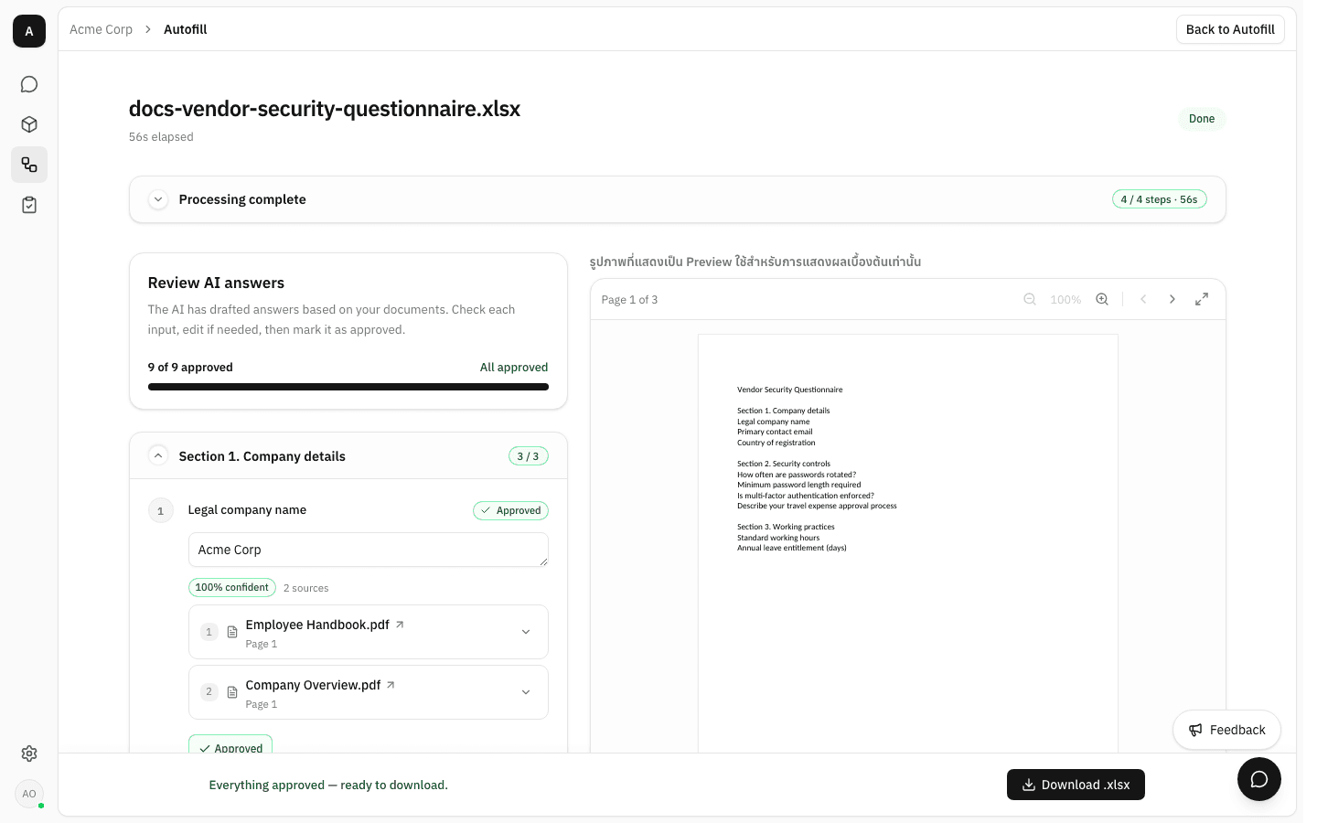This screenshot has height=823, width=1317.
Task: Click the question number 1 badge
Action: (x=160, y=510)
